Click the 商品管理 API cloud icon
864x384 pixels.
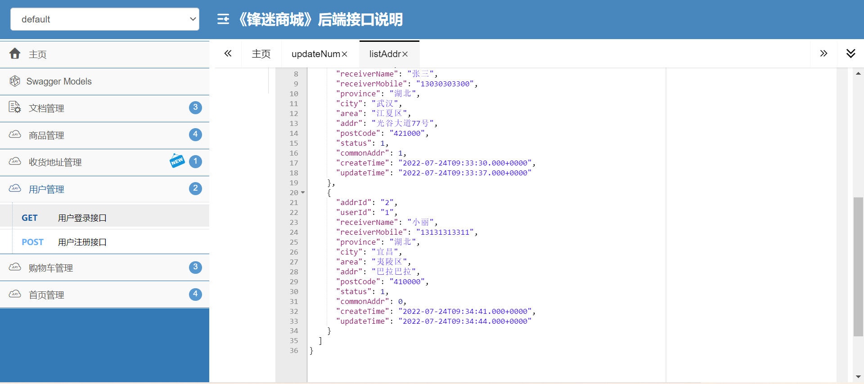tap(15, 134)
